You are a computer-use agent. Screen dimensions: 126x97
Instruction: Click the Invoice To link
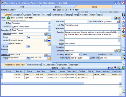coord(7,40)
